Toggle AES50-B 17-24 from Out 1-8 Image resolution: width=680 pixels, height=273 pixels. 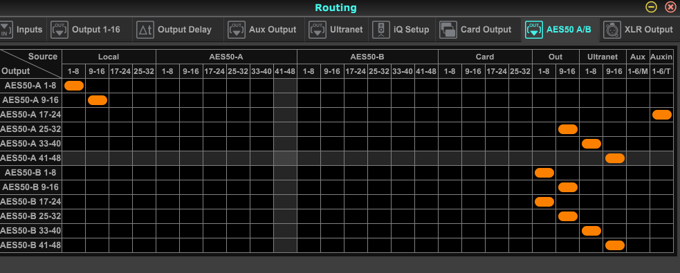[544, 202]
